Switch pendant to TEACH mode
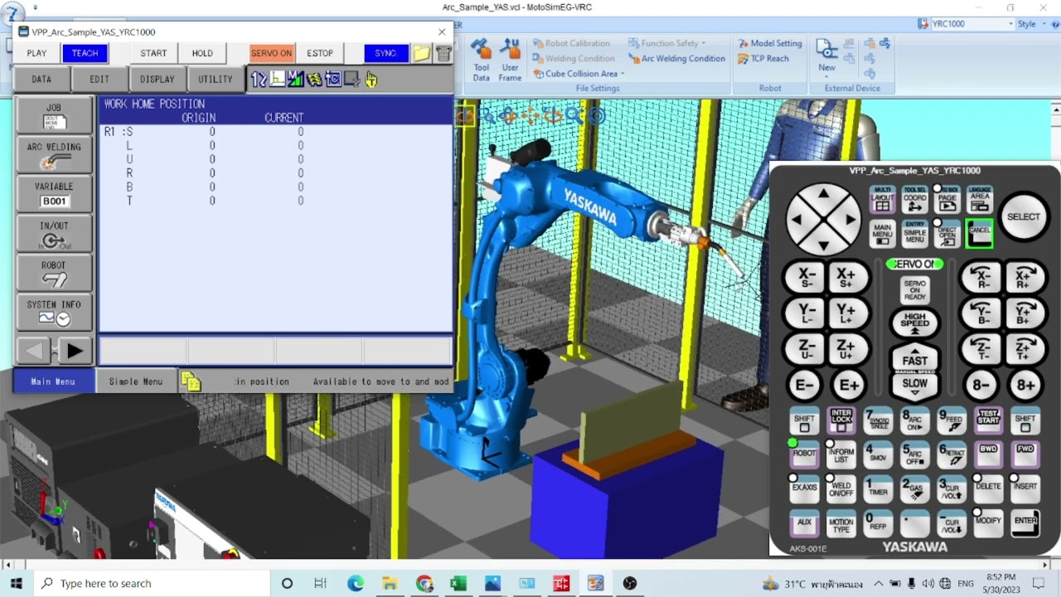The image size is (1061, 597). pyautogui.click(x=85, y=53)
